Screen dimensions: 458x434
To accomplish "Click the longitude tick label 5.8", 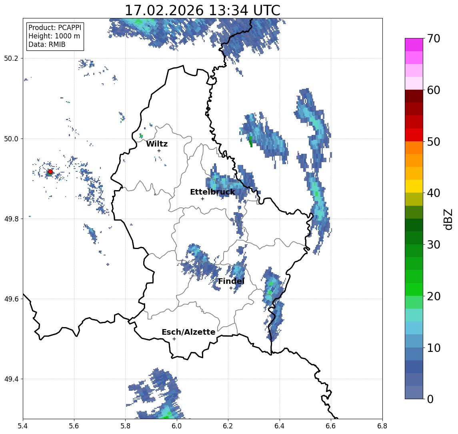I will click(x=126, y=426).
